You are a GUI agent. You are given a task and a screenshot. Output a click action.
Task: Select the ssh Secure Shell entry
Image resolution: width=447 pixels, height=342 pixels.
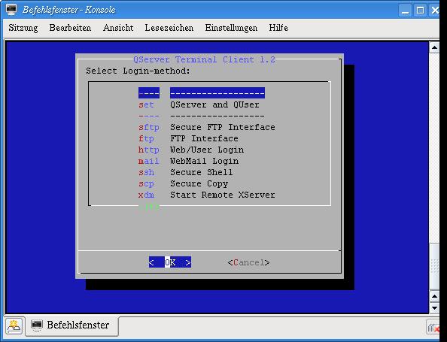click(186, 172)
